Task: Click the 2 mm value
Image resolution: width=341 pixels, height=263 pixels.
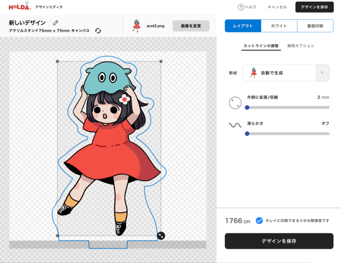Action: pyautogui.click(x=323, y=97)
